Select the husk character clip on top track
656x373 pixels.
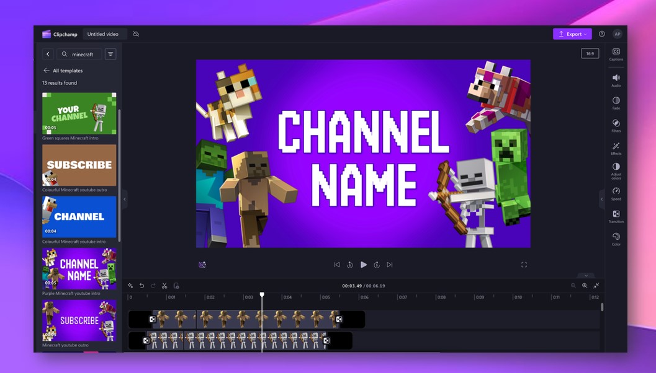click(x=247, y=319)
